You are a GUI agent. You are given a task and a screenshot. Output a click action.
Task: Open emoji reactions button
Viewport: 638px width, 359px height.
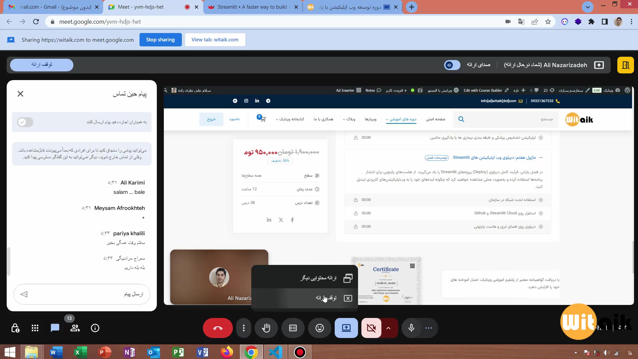(320, 328)
